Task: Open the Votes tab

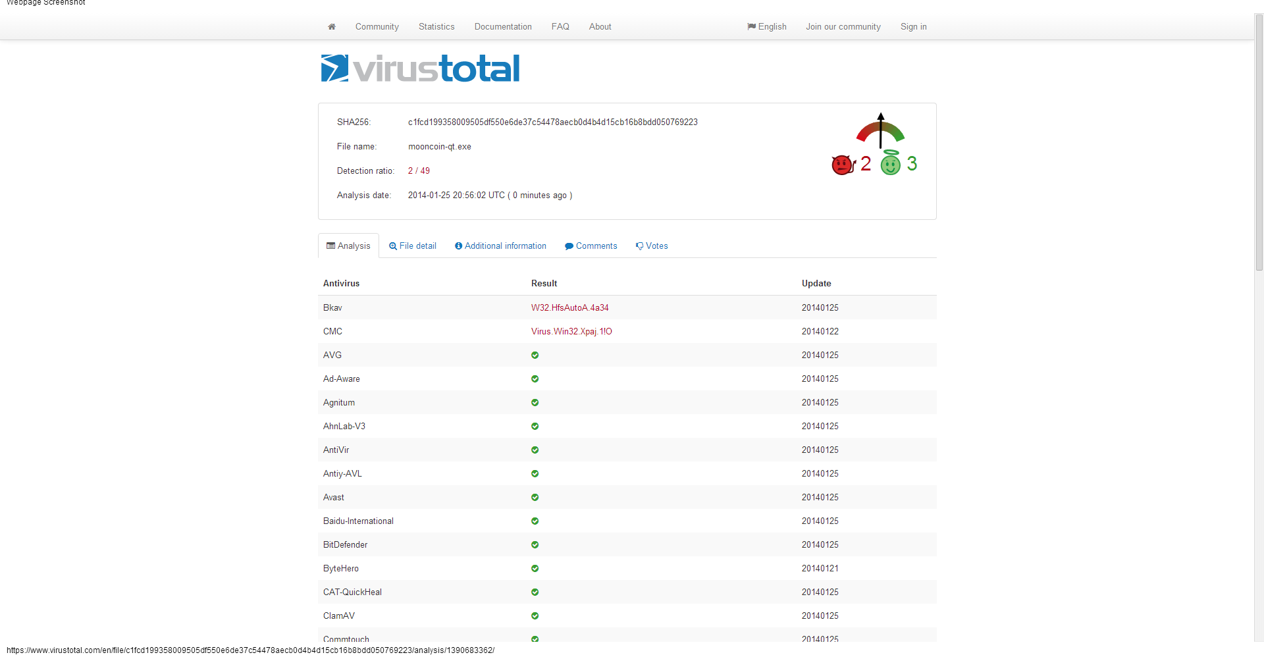Action: click(652, 246)
